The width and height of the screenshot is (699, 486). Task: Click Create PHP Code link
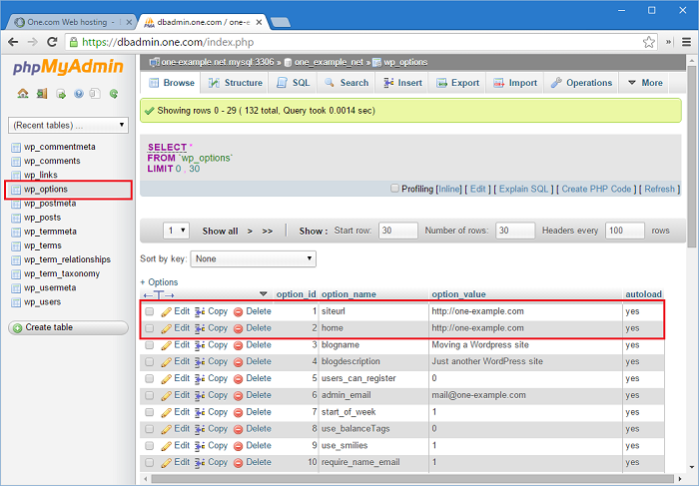click(x=596, y=189)
